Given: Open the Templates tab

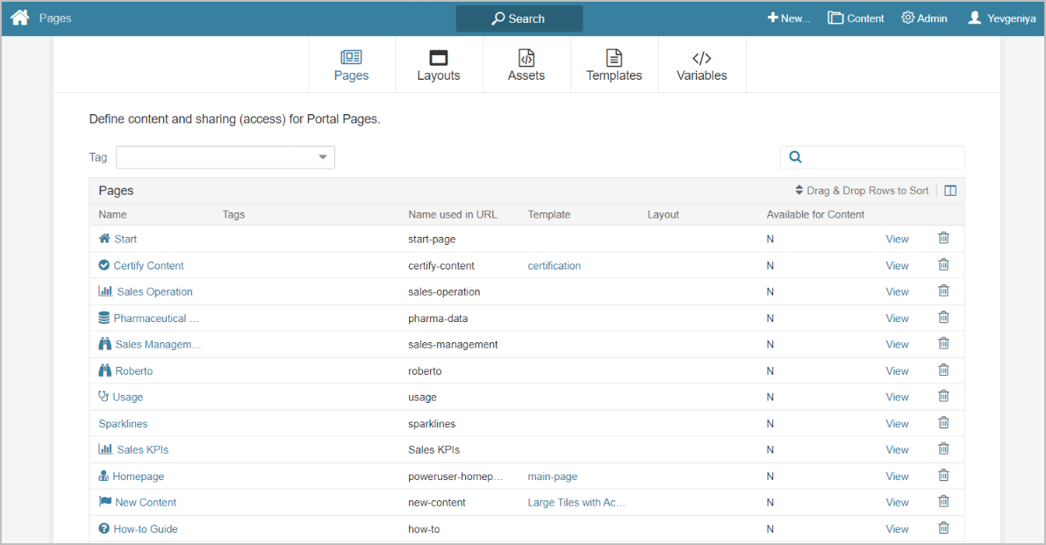Looking at the screenshot, I should 614,66.
